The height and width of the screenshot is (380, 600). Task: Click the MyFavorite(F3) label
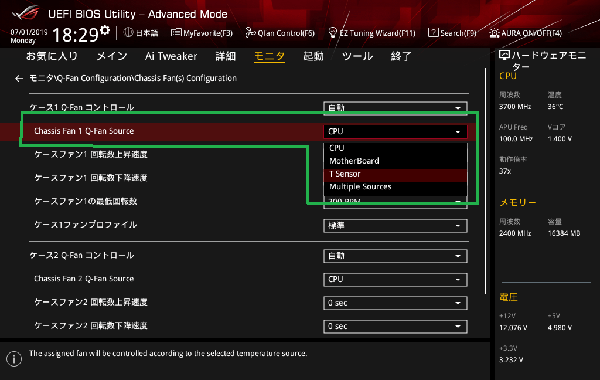[208, 33]
